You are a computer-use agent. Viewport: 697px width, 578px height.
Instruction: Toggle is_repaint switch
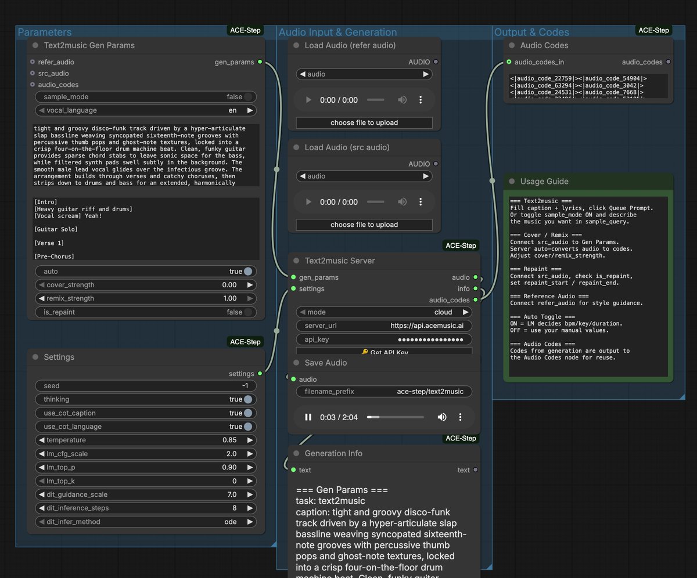point(249,312)
